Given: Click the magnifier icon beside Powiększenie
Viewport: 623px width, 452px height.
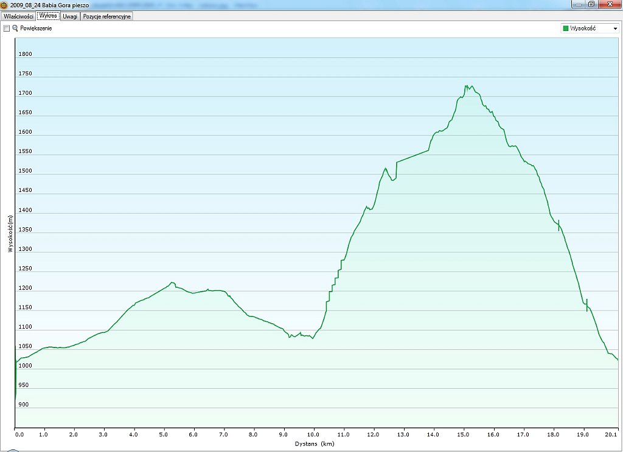Looking at the screenshot, I should coord(15,28).
